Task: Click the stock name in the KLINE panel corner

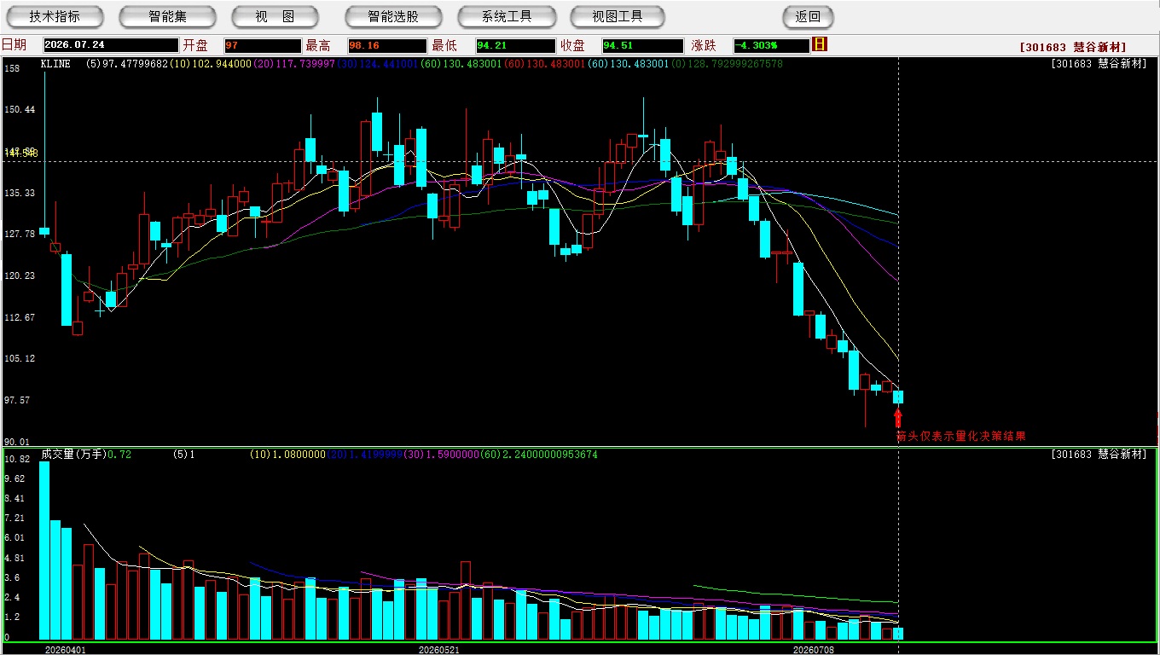Action: coord(1099,64)
